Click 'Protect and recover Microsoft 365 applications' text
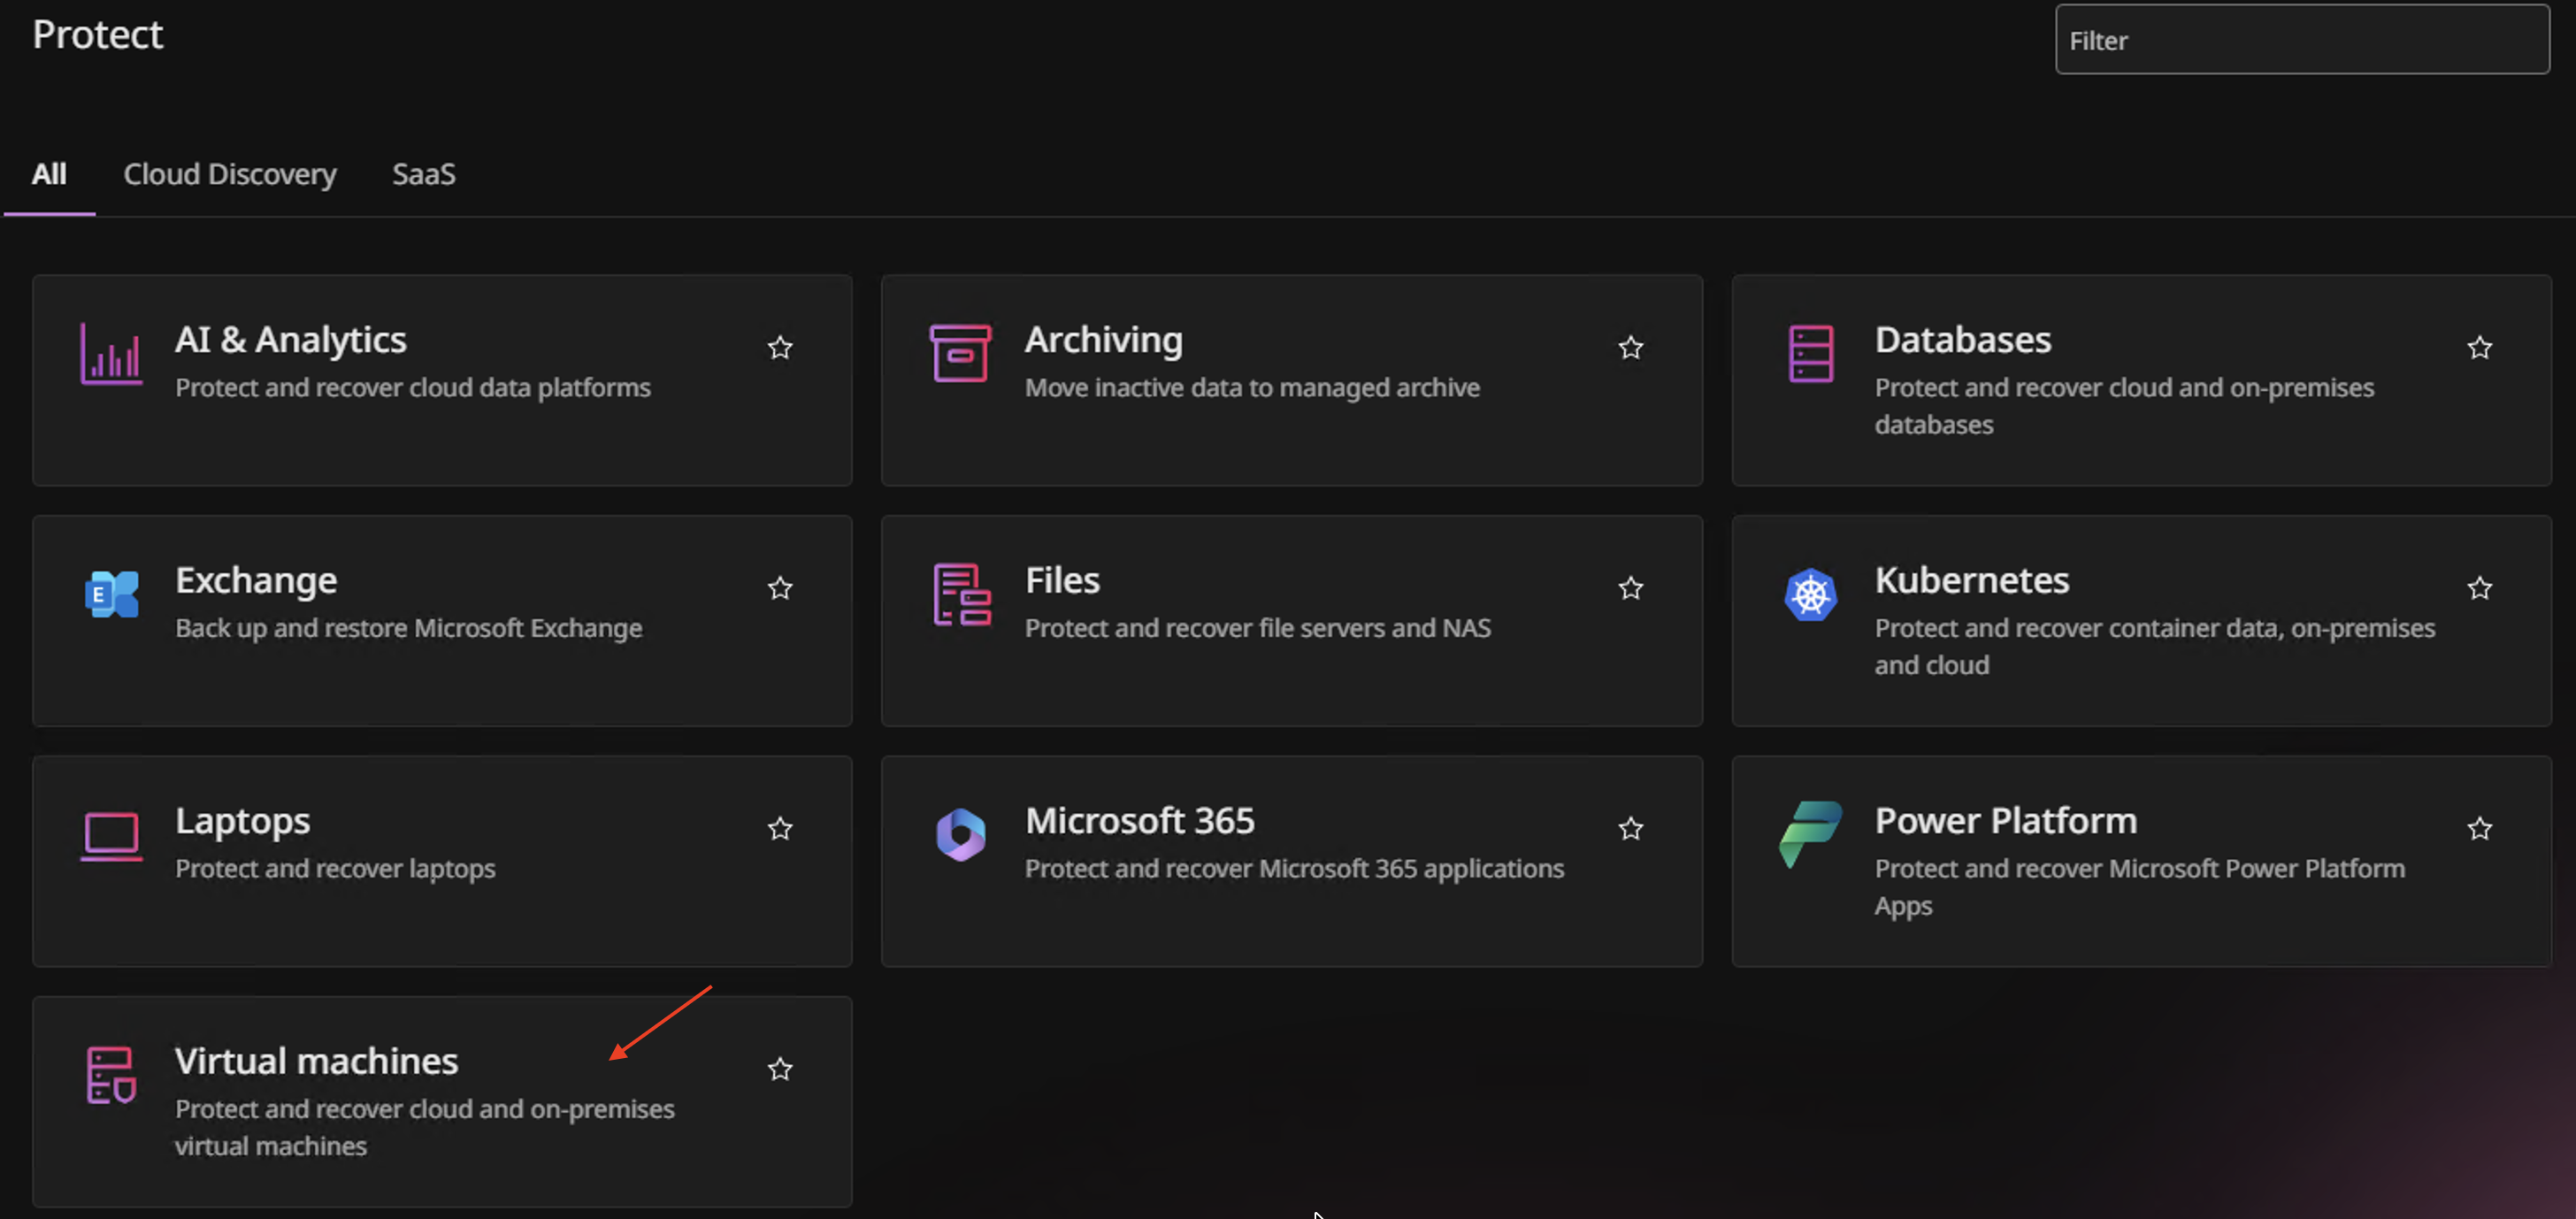Image resolution: width=2576 pixels, height=1219 pixels. [1294, 869]
